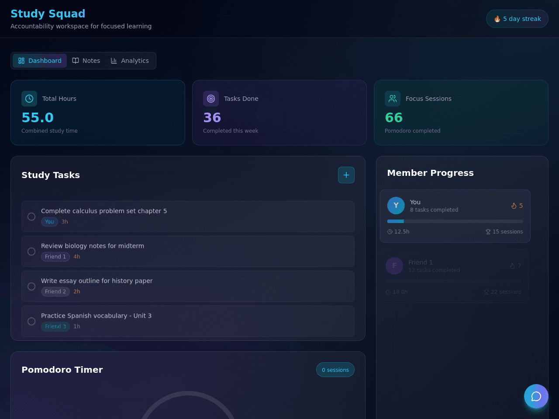
Task: Click the 3h duration on calculus task
Action: [65, 222]
